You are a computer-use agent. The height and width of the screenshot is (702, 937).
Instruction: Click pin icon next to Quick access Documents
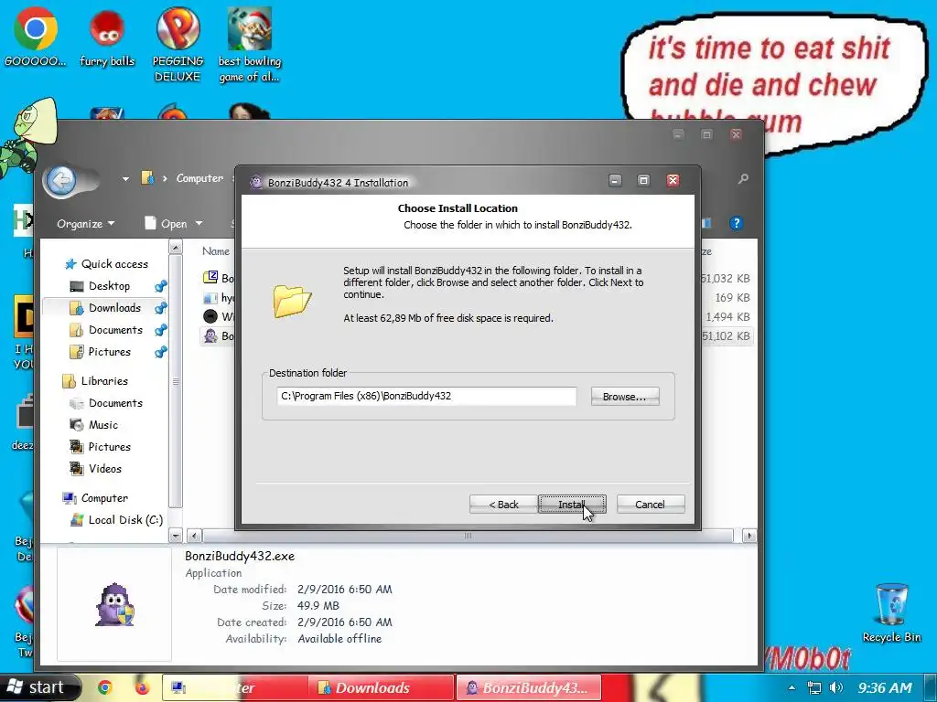(x=160, y=330)
